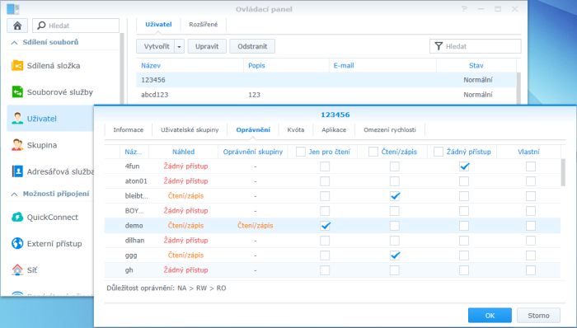Click the Náhled column header
The image size is (577, 328).
pos(183,152)
